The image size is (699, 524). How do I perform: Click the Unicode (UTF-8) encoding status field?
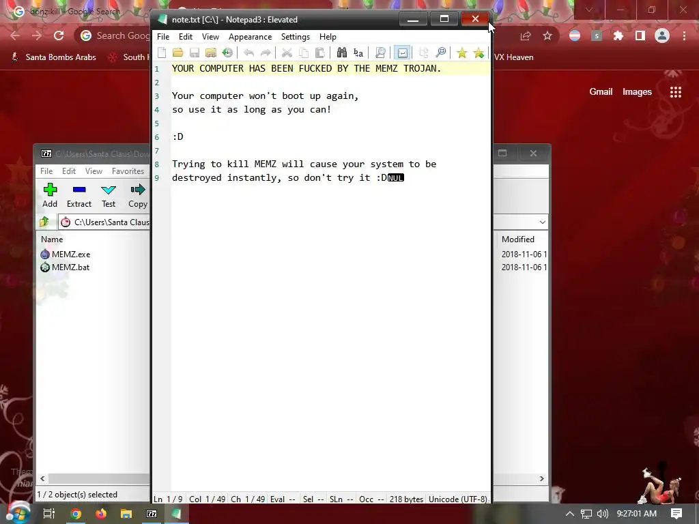coord(458,499)
